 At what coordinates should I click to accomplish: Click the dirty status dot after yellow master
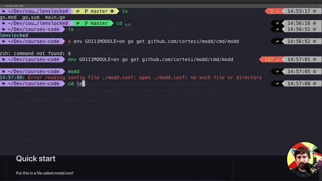(x=112, y=11)
